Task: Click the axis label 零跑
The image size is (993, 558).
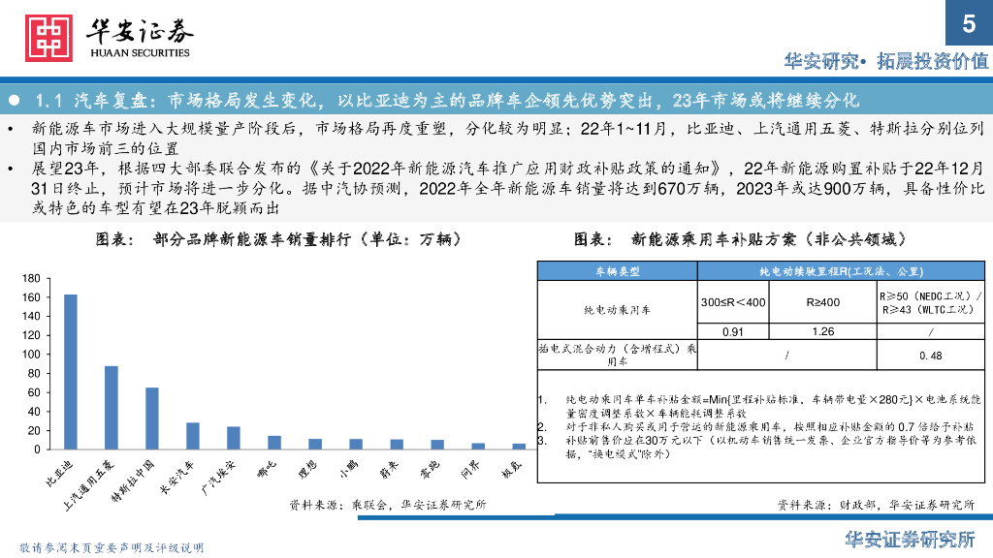Action: point(430,470)
